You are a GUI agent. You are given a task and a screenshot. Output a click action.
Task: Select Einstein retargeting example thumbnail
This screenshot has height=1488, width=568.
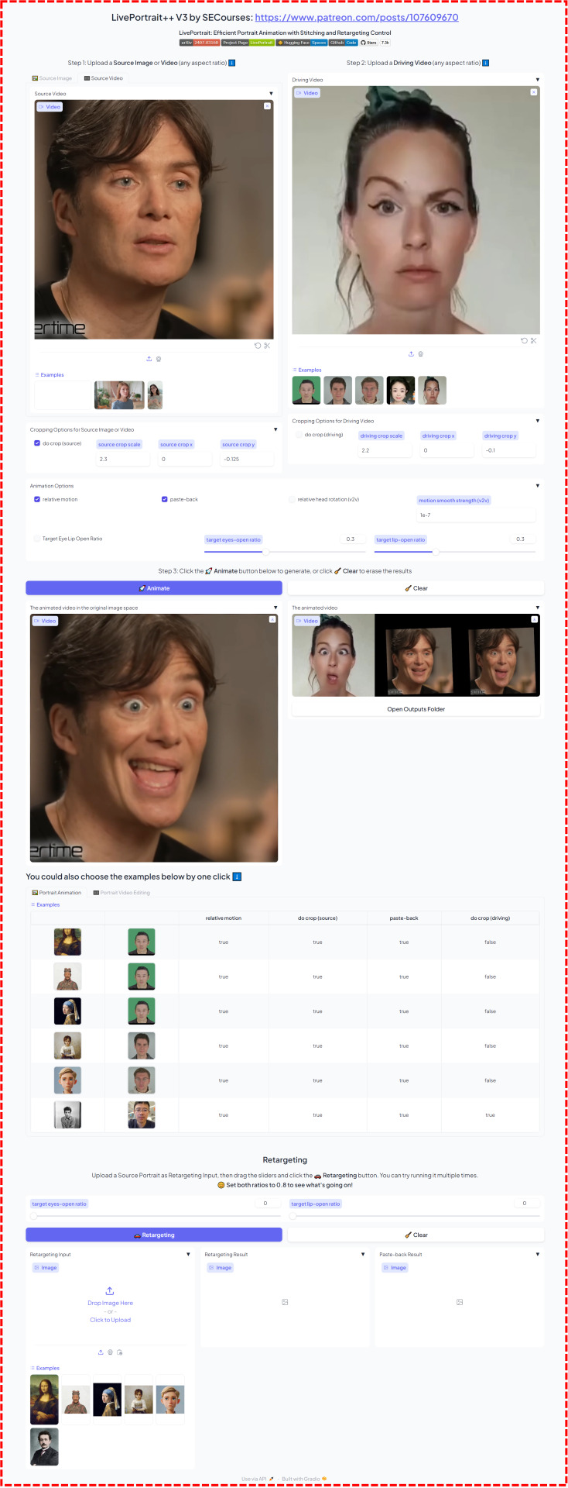point(44,1447)
